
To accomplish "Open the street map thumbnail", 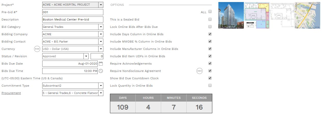I will [x=307, y=15].
